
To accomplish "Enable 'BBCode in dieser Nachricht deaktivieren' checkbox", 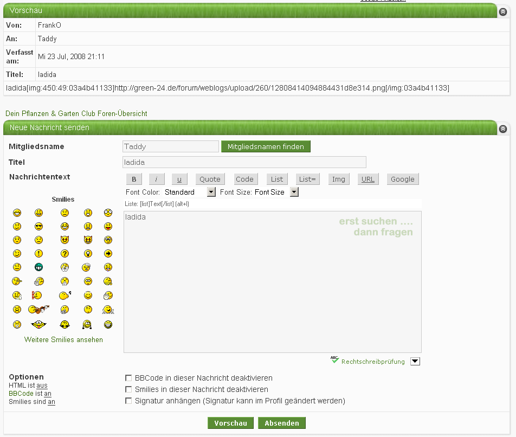I will (128, 378).
